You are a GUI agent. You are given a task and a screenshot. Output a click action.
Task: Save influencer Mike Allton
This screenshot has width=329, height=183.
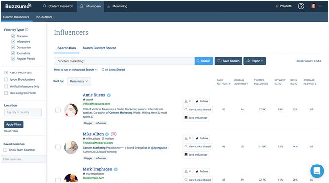(x=196, y=155)
